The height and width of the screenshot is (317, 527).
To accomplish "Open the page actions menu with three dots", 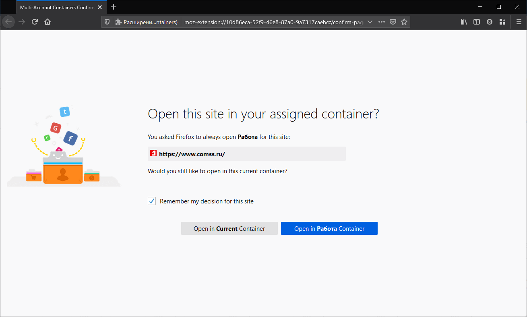I will 381,22.
